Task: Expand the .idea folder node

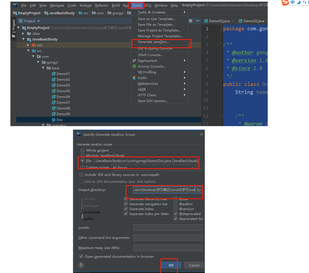Action: click(x=24, y=33)
